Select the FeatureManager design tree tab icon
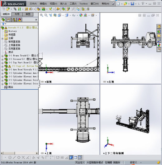The height and width of the screenshot is (165, 162). pyautogui.click(x=3, y=20)
